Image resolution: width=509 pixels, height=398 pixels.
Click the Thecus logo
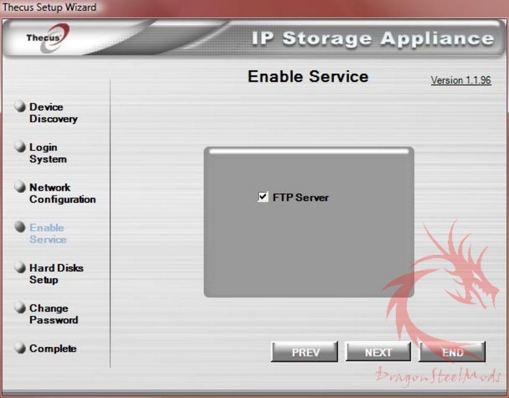48,38
